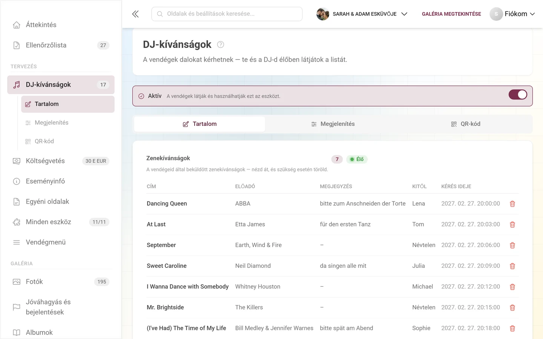Collapse the sidebar with double-chevron icon
Viewport: 543px width, 339px height.
135,14
